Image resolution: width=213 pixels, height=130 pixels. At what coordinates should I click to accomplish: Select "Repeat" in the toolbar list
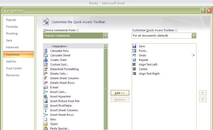143,60
